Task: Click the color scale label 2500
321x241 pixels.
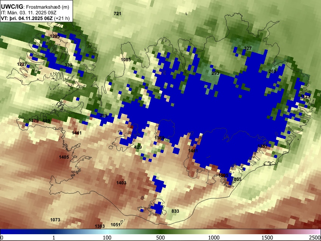Action: pyautogui.click(x=315, y=238)
